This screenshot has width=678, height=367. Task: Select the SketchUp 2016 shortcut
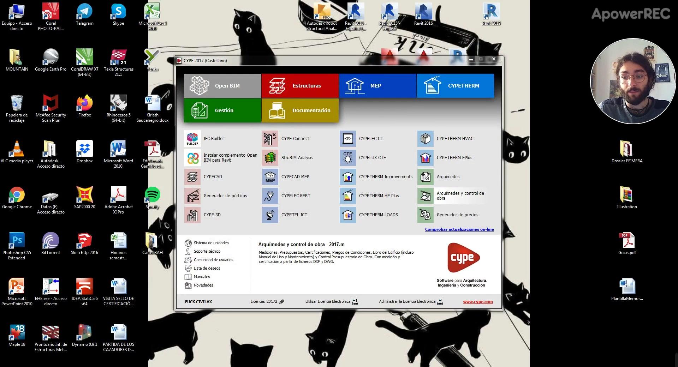[85, 244]
